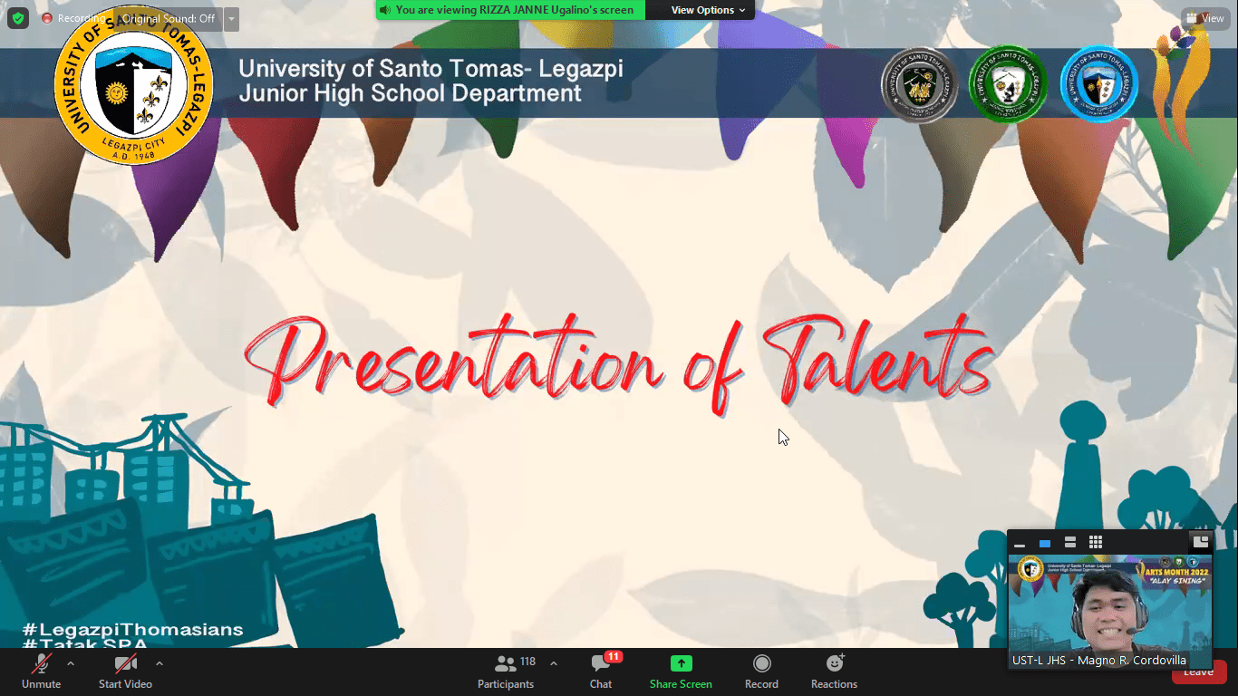This screenshot has height=696, width=1238.
Task: Expand the caret beside Participants
Action: point(554,663)
